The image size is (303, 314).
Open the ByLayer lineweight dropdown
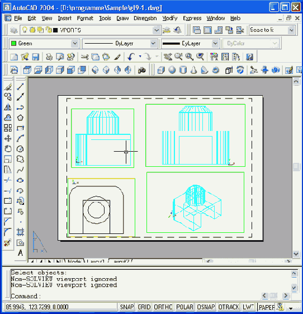(215, 44)
